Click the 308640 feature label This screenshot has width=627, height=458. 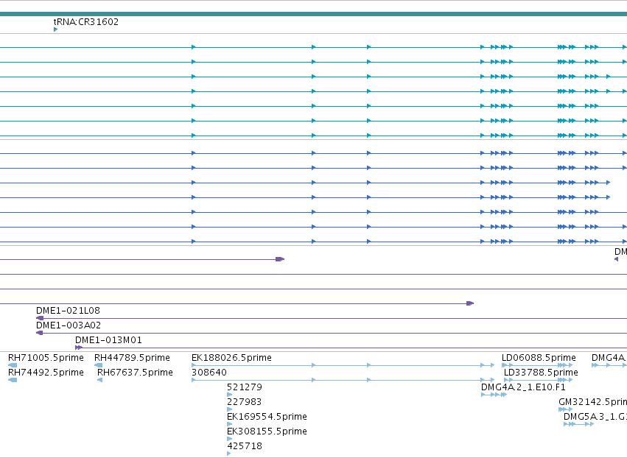pos(209,373)
